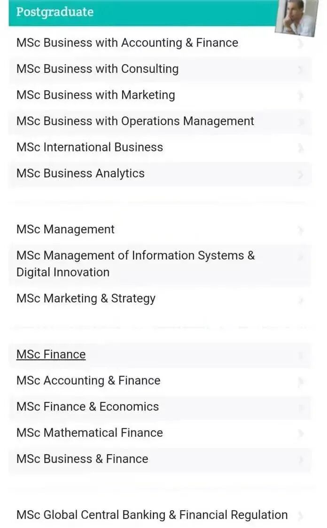Click the man photo thumbnail in header
Image resolution: width=327 pixels, height=528 pixels.
(x=296, y=17)
